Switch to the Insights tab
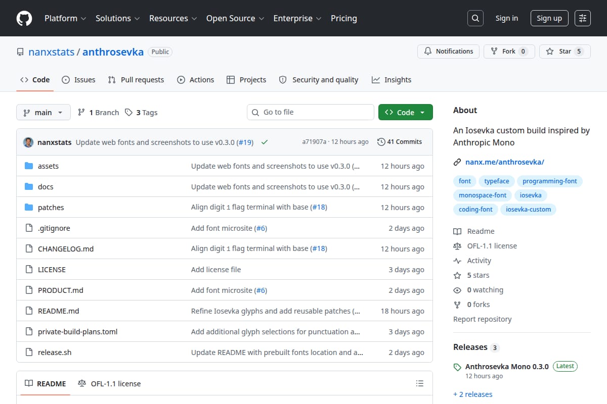The height and width of the screenshot is (404, 607). point(392,80)
